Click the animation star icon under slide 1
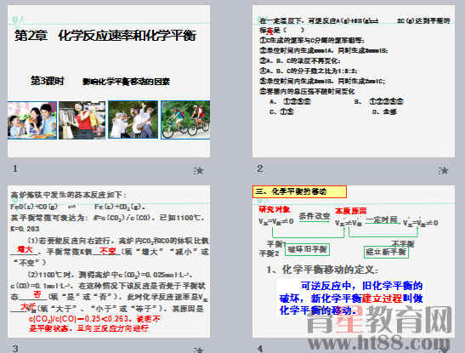This screenshot has height=353, width=465. pos(199,170)
